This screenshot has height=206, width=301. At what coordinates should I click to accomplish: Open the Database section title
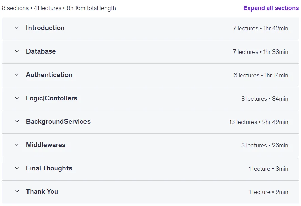tap(41, 52)
